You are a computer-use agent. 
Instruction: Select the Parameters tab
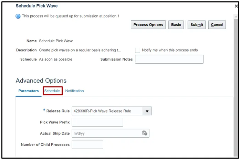coord(29,91)
